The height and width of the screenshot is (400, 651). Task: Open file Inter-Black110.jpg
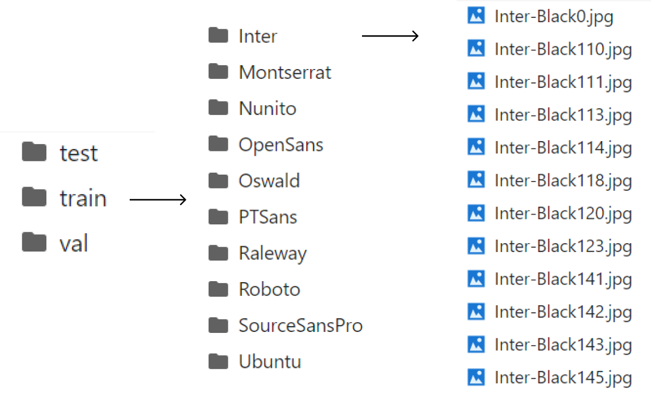(563, 49)
